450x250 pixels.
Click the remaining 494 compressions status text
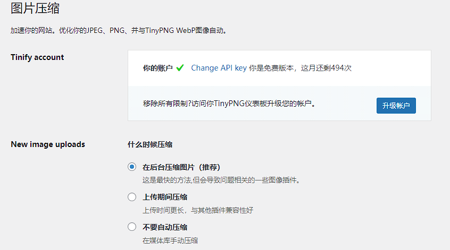(x=300, y=68)
